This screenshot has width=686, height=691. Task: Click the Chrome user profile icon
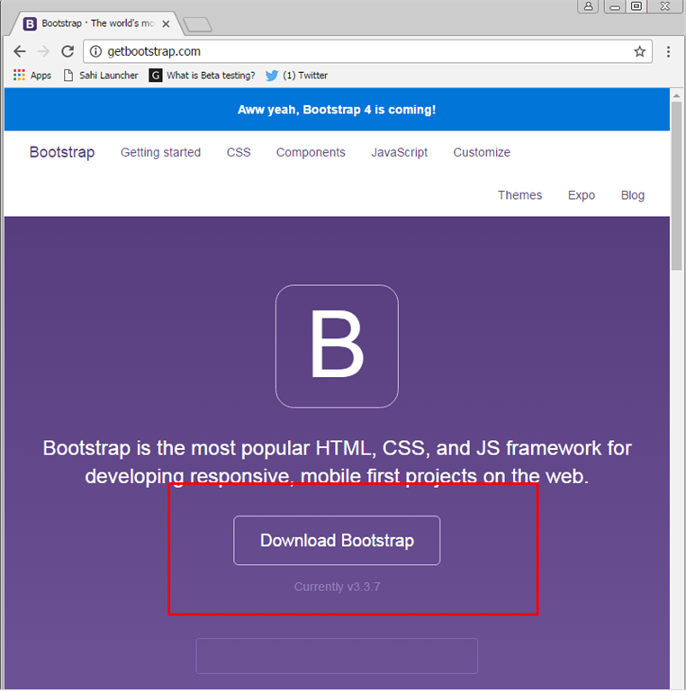pos(588,6)
